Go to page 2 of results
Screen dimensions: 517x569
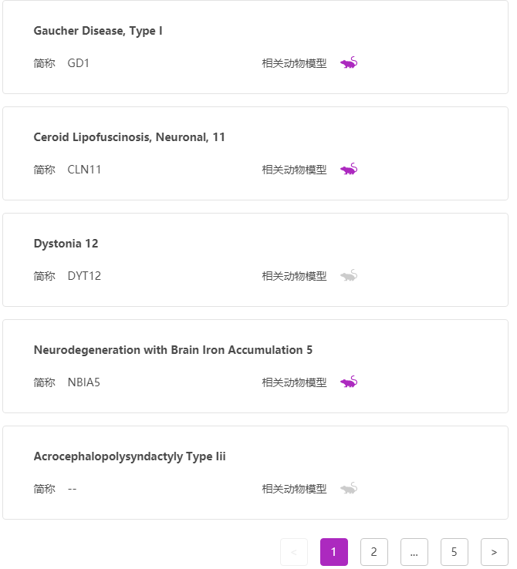[x=374, y=552]
